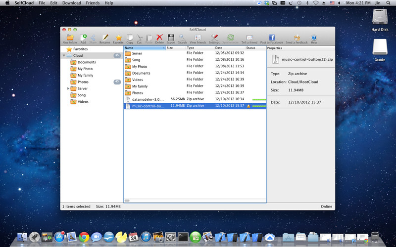Open Terminal from the Dock

click(183, 237)
